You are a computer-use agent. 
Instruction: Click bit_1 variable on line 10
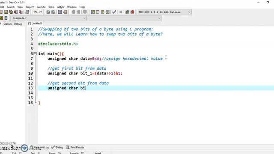click(86, 73)
